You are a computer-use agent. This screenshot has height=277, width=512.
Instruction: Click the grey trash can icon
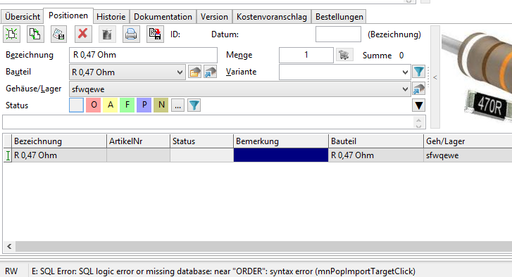click(107, 34)
